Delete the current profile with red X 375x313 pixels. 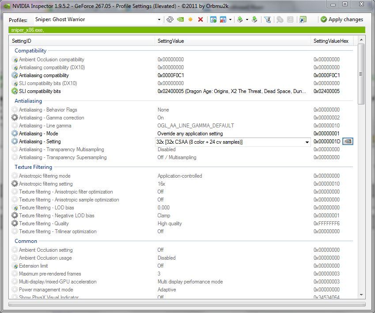[201, 19]
